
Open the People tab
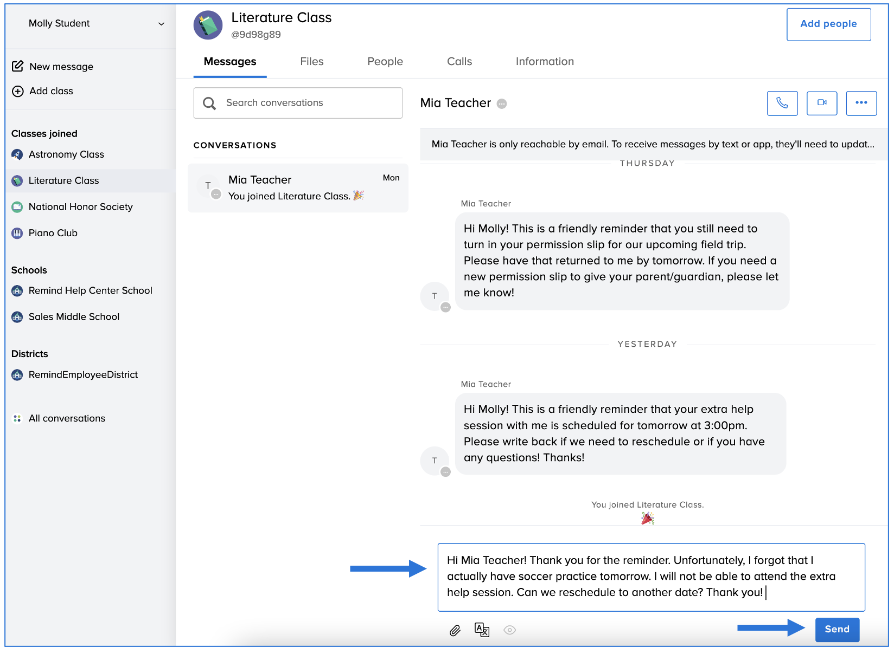point(385,62)
